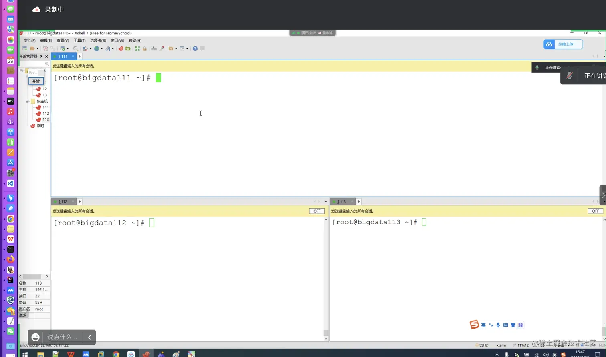Click the lock screen toolbar icon
Screen dimensions: 606x357
145,48
